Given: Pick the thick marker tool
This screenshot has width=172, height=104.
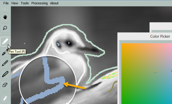Looking at the screenshot, I should 5,74.
